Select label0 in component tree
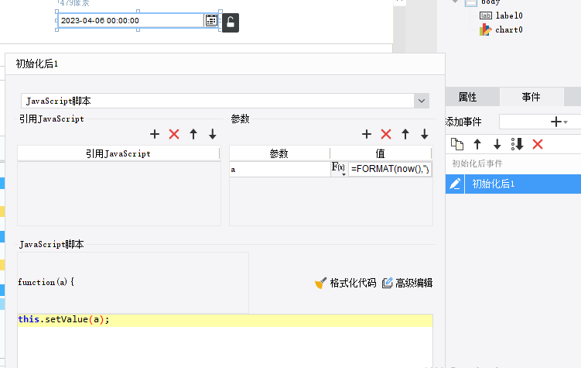Viewport: 581px width, 368px height. pyautogui.click(x=501, y=15)
